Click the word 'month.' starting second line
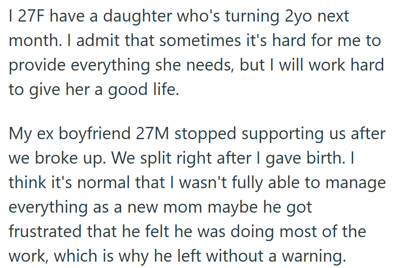Image resolution: width=396 pixels, height=268 pixels. [x=35, y=41]
